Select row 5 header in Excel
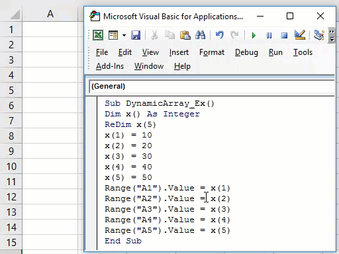Image resolution: width=339 pixels, height=254 pixels. [11, 90]
